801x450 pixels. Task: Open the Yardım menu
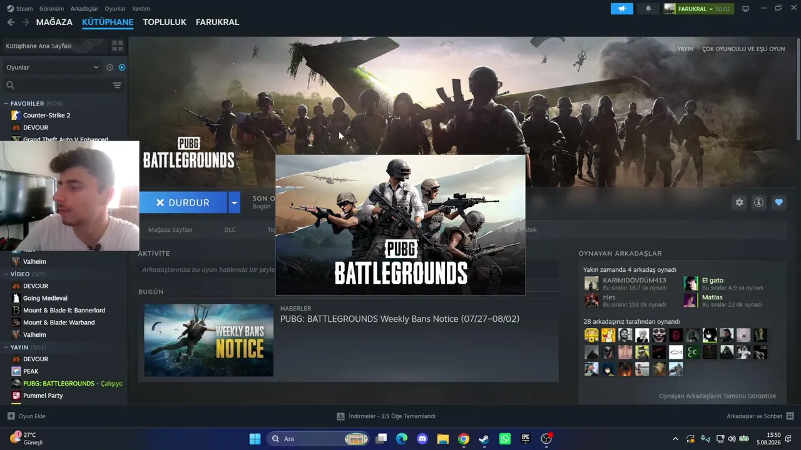(141, 9)
